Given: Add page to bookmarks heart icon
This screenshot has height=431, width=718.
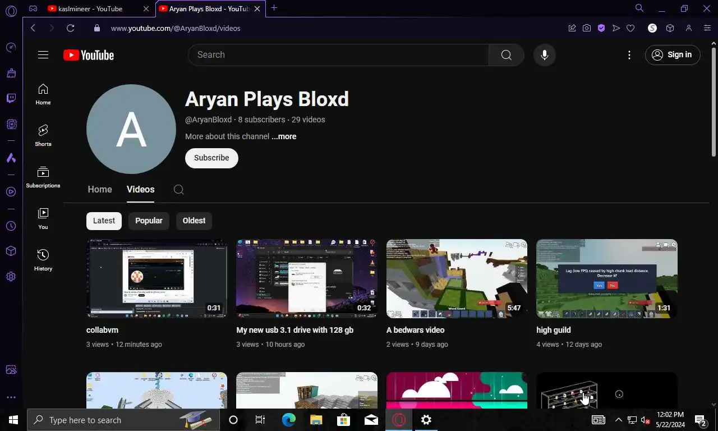Looking at the screenshot, I should 630,28.
